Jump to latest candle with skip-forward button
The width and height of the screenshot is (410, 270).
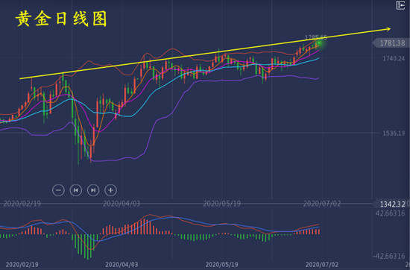tap(93, 190)
